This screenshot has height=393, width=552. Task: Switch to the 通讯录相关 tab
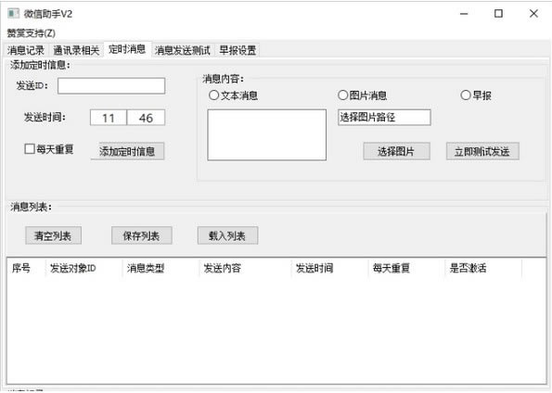point(76,50)
